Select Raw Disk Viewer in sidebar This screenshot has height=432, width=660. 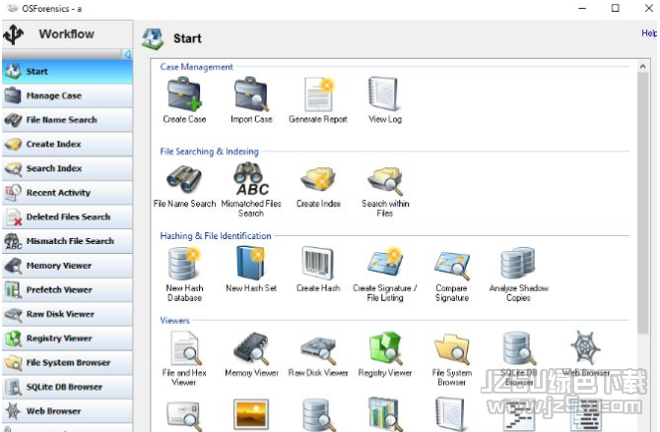[67, 314]
